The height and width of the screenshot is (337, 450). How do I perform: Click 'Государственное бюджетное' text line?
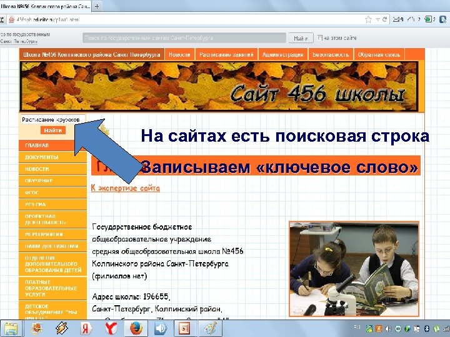coord(142,227)
